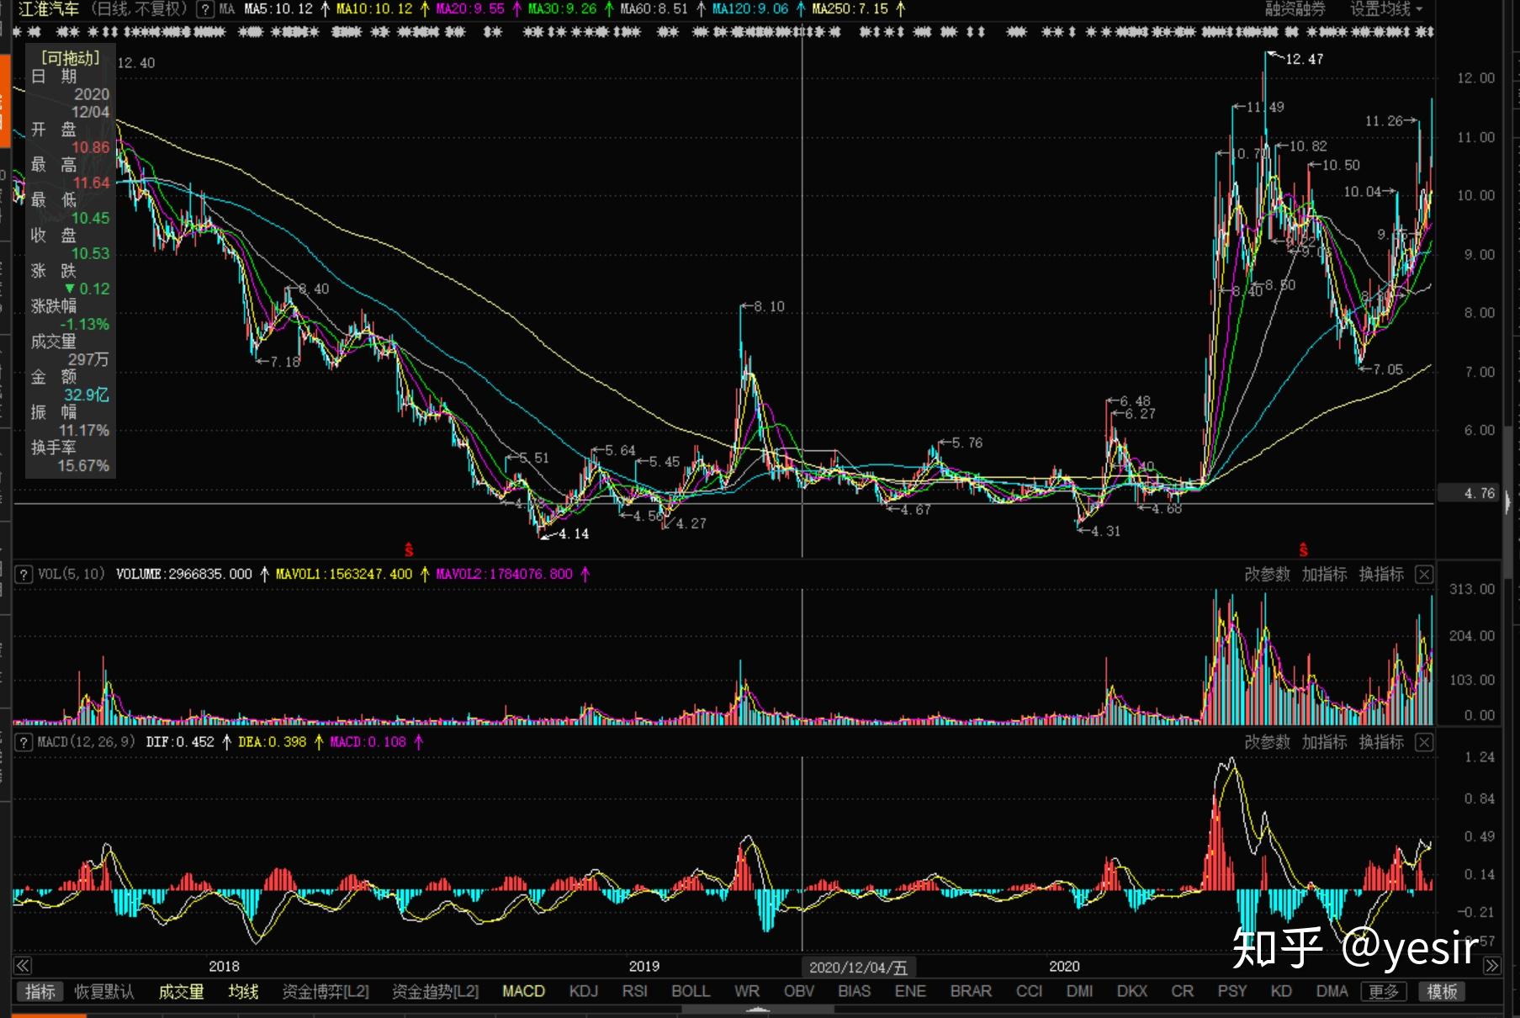Open the MACD indicator help icon
The height and width of the screenshot is (1018, 1520).
(x=24, y=742)
